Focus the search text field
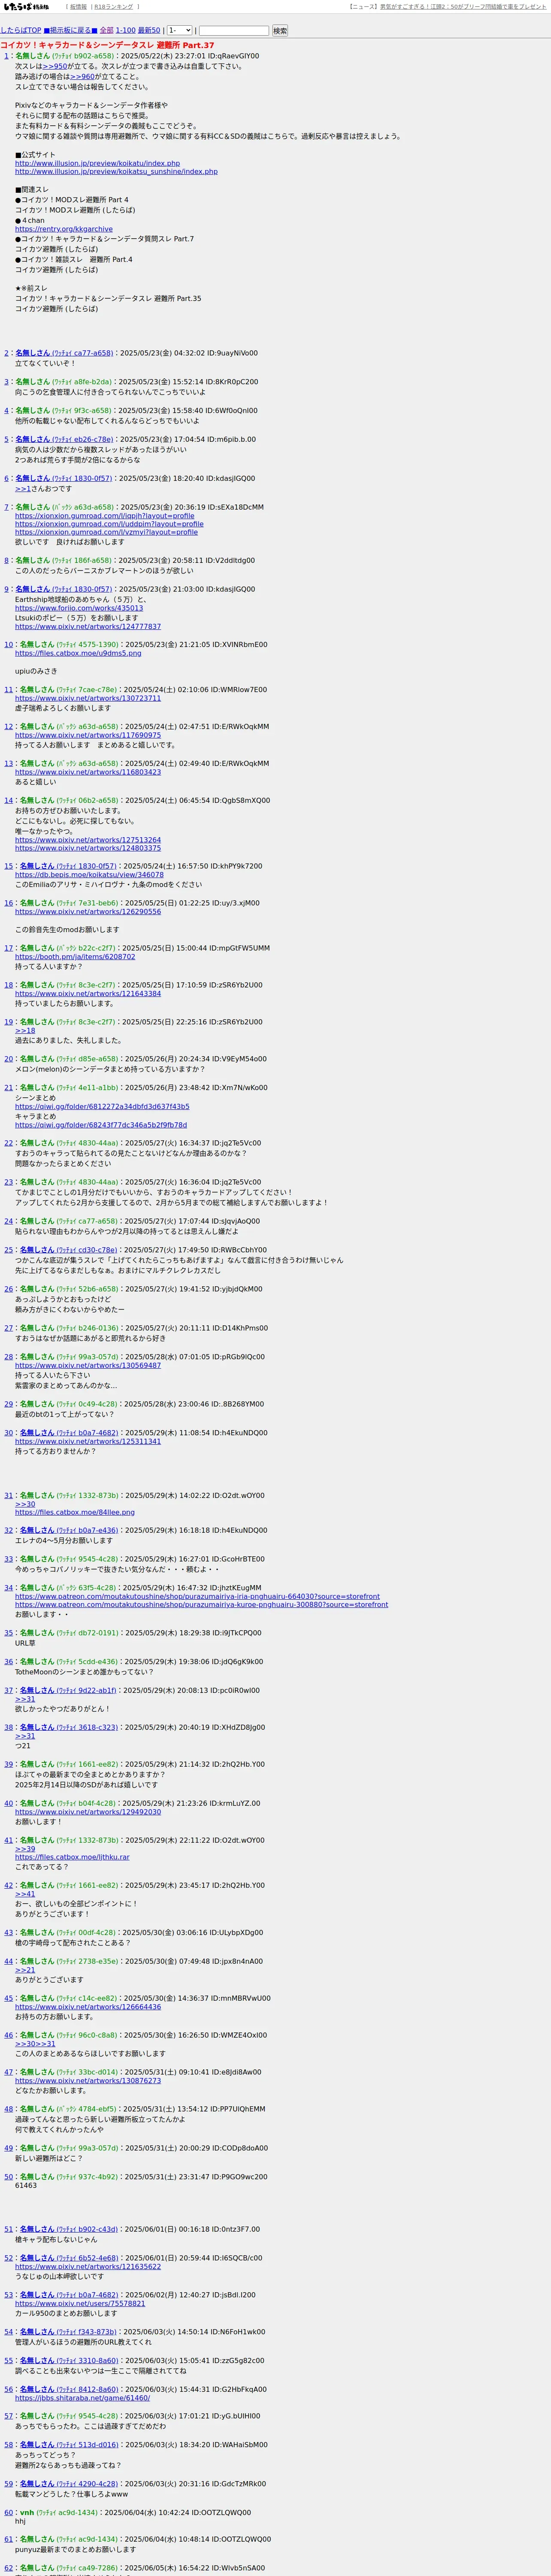This screenshot has height=2576, width=551. [234, 31]
